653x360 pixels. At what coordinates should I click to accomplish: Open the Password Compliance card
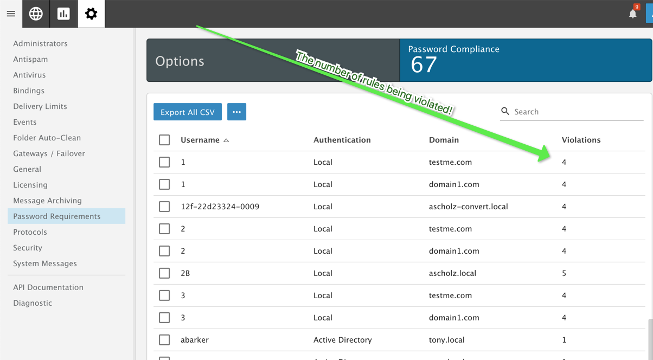[x=526, y=60]
